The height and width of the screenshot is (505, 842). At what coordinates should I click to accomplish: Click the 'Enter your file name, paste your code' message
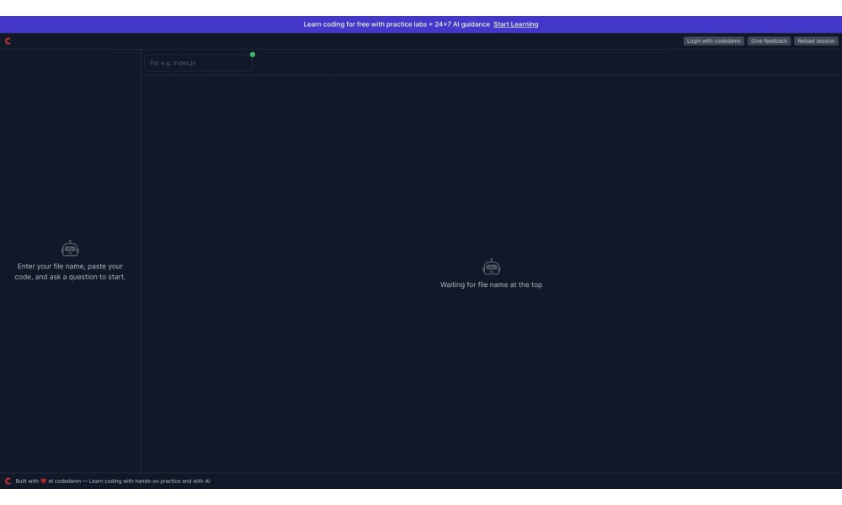coord(71,272)
